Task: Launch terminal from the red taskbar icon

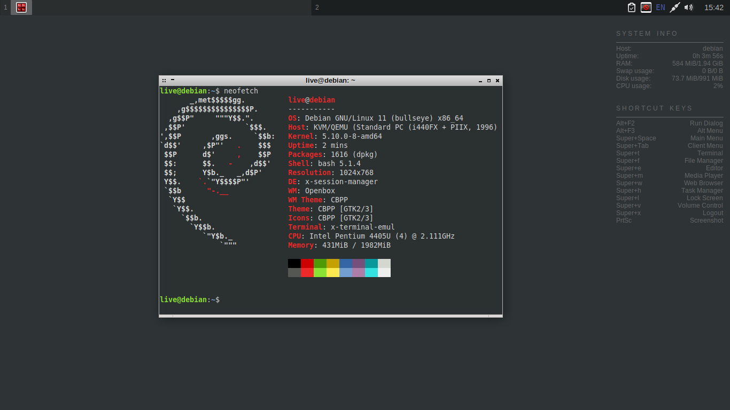Action: pos(21,7)
